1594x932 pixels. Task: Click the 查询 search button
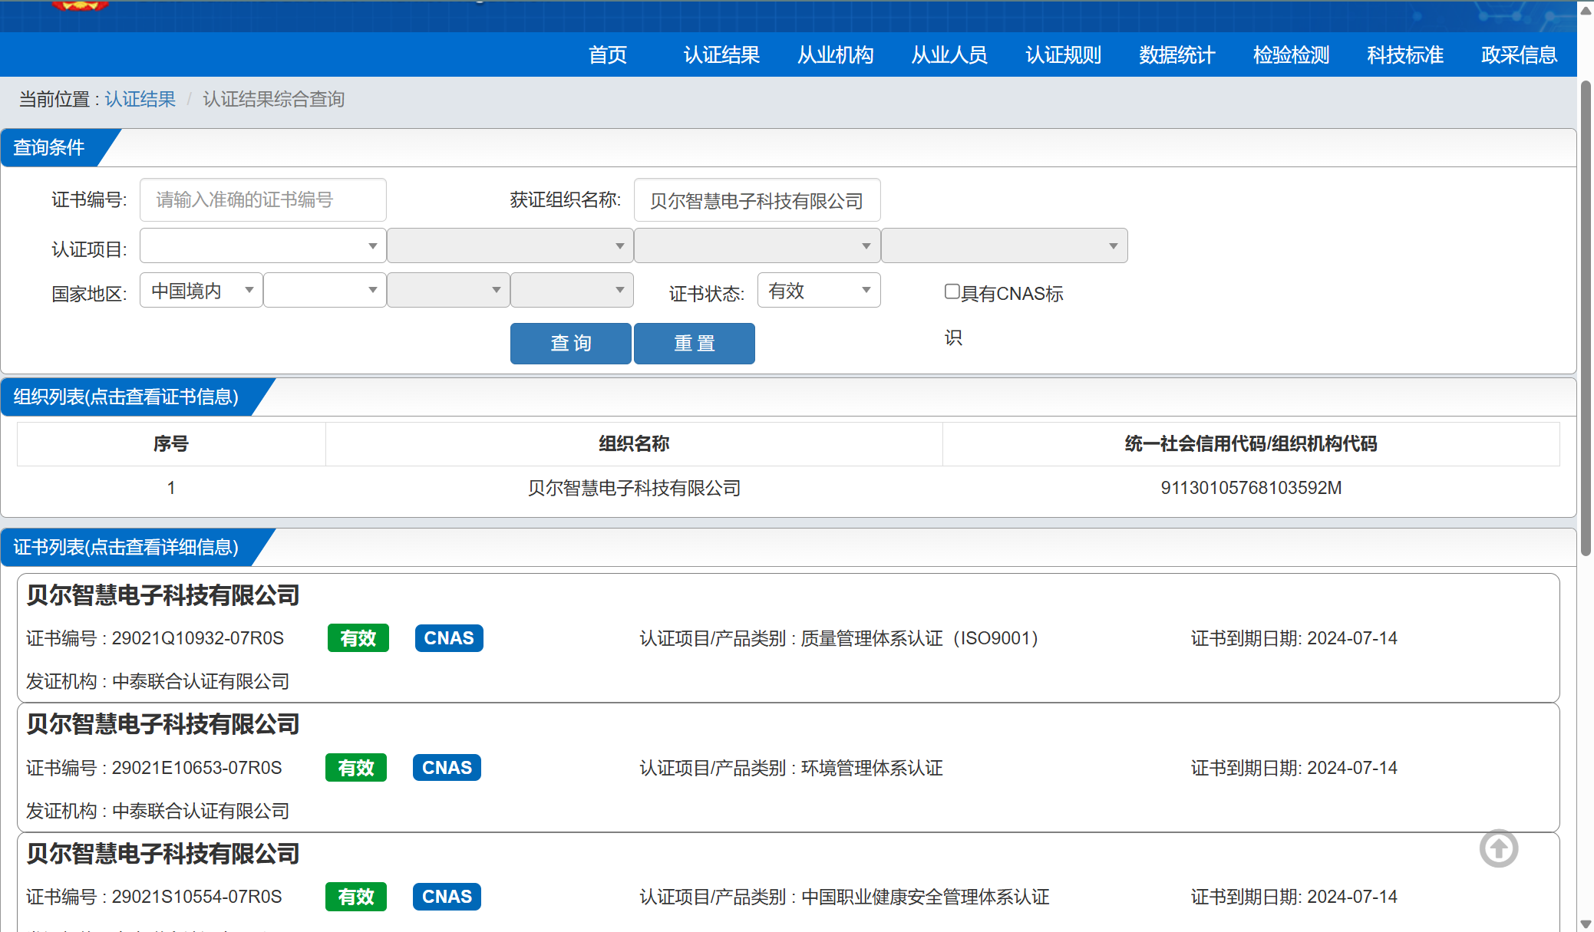tap(571, 343)
